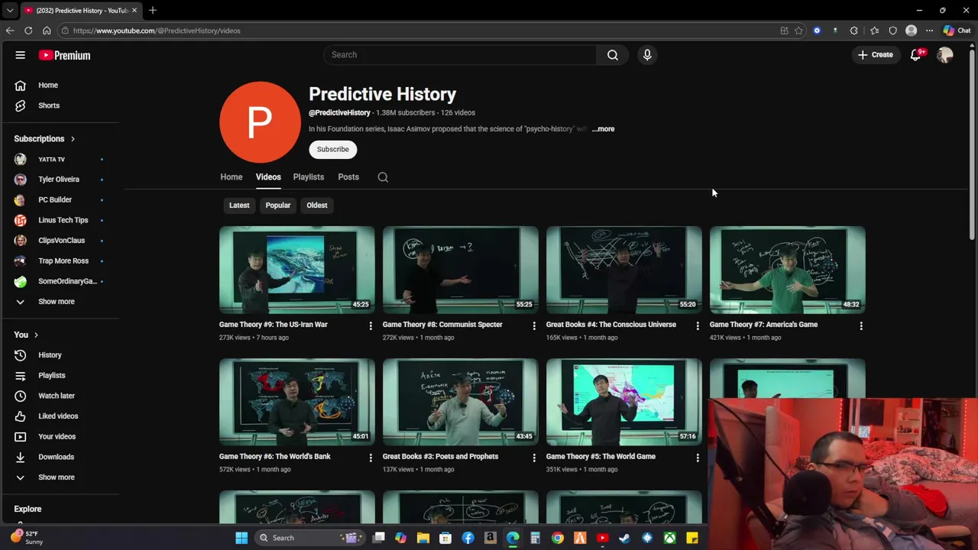Switch to channel Home tab
978x550 pixels.
232,177
